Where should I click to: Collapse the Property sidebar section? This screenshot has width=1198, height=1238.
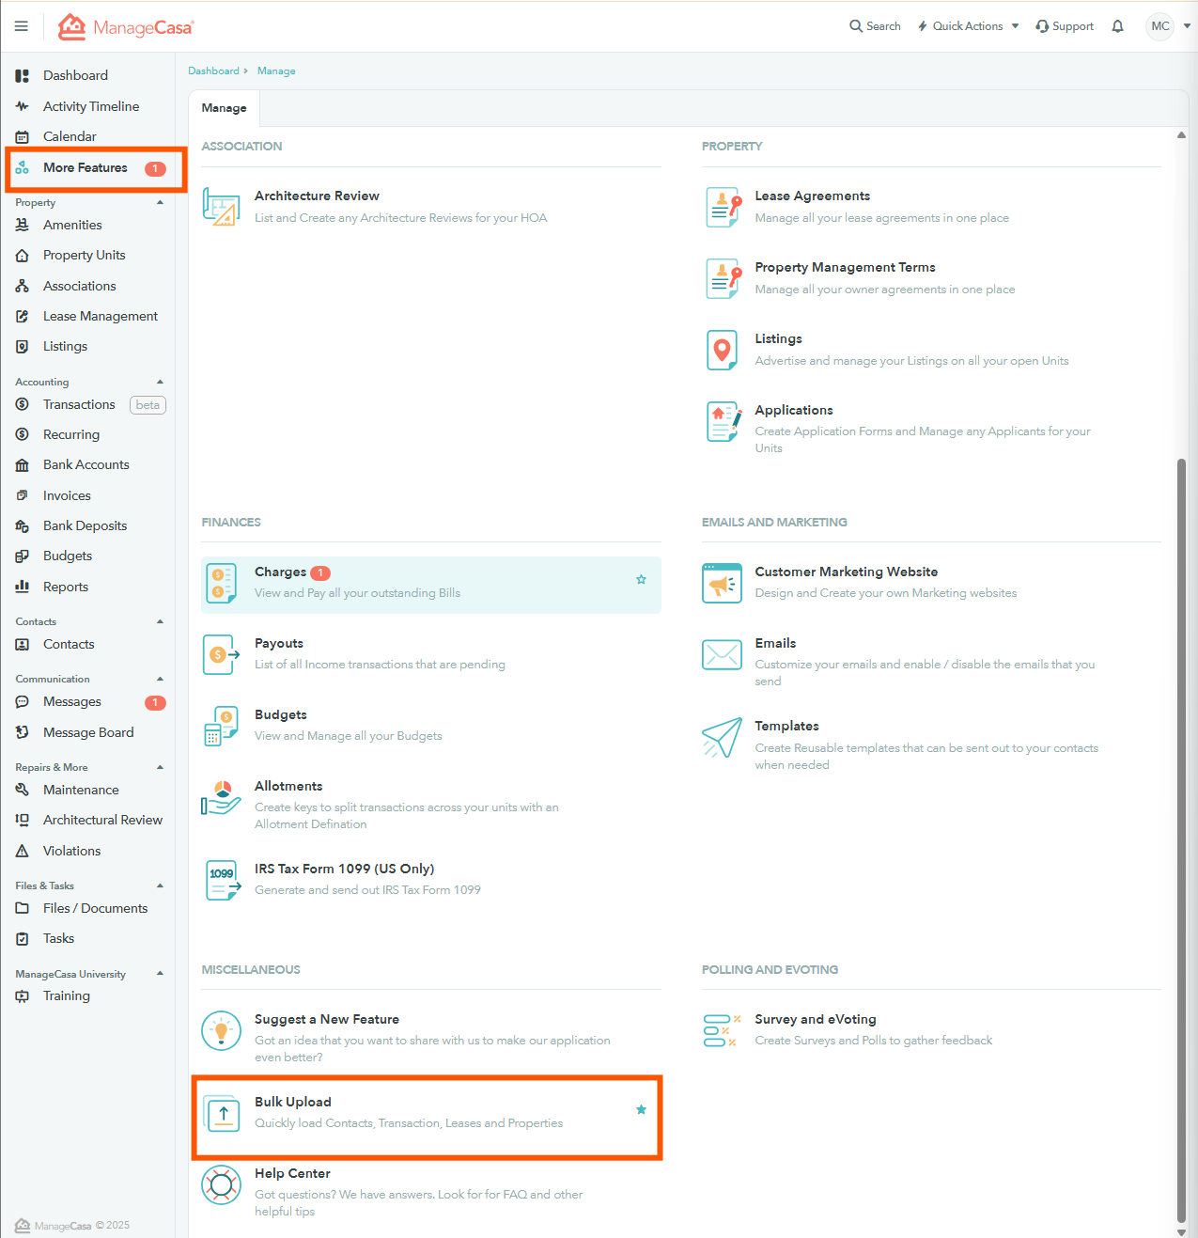point(160,202)
